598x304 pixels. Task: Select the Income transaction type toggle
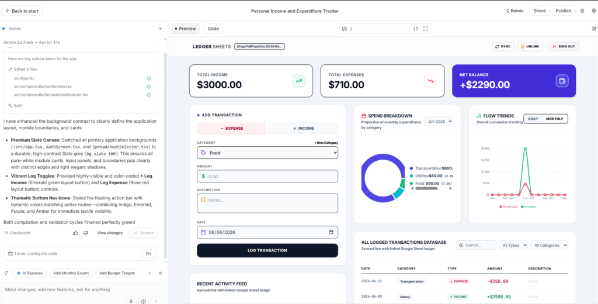click(303, 128)
